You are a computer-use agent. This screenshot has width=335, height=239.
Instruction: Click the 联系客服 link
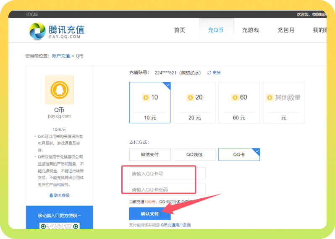[62, 195]
